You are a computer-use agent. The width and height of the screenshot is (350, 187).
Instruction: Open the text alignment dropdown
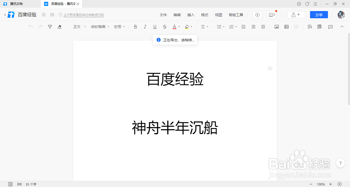pyautogui.click(x=204, y=27)
